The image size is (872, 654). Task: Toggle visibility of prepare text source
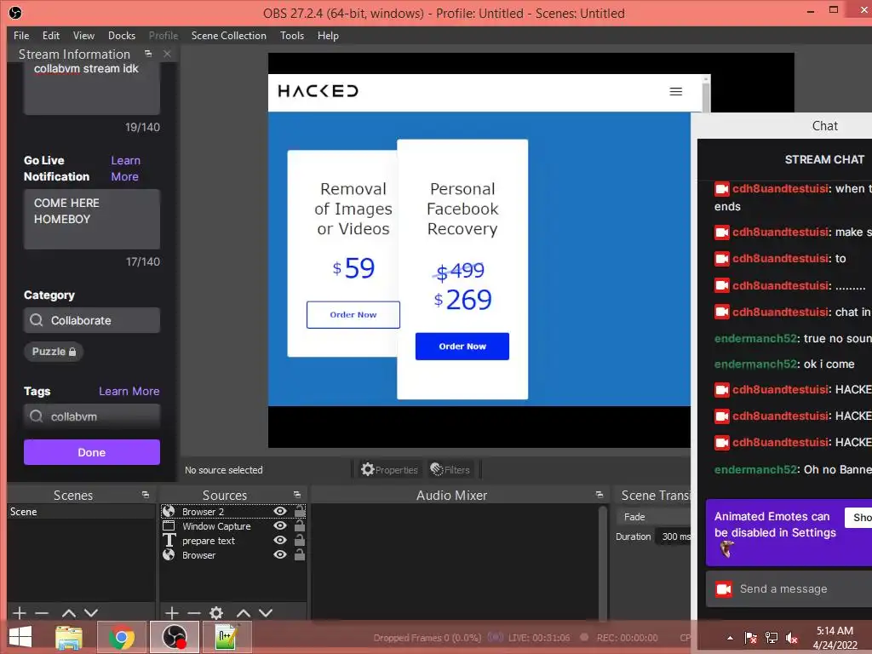[x=280, y=540]
